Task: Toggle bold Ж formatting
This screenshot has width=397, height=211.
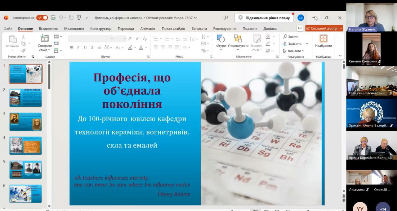Action: (x=71, y=47)
